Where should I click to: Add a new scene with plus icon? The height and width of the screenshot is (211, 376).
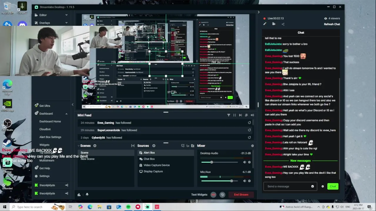(x=95, y=146)
